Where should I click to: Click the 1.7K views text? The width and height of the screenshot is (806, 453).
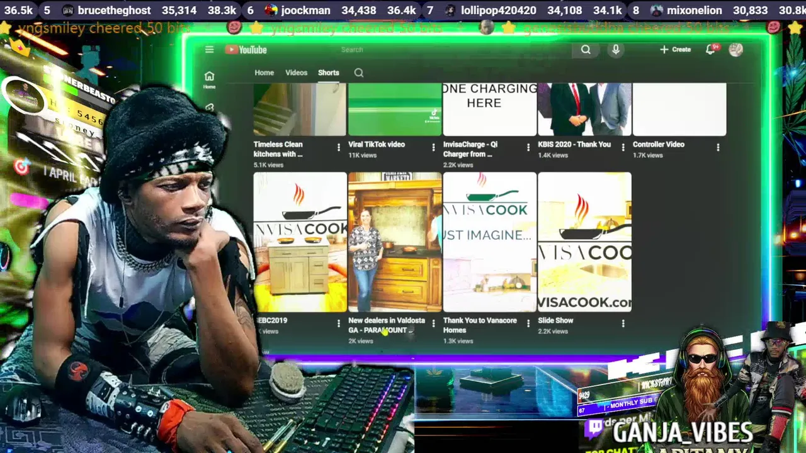click(647, 155)
